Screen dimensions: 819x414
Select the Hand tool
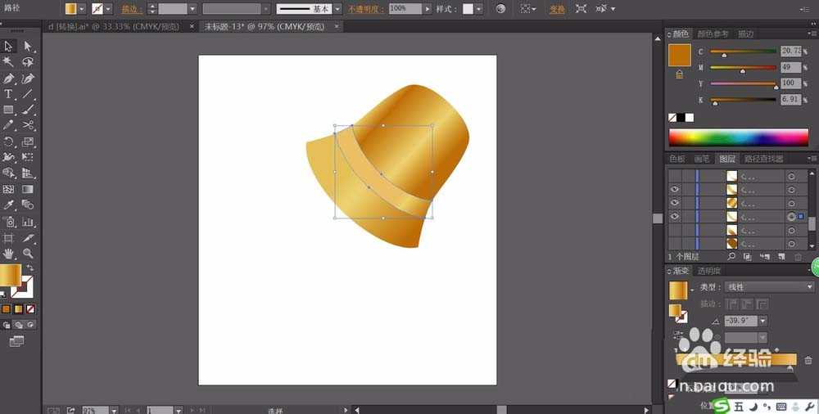(9, 254)
